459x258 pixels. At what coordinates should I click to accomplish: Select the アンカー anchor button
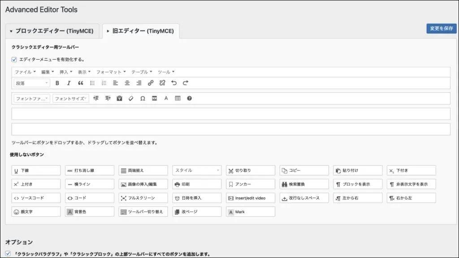pos(251,184)
